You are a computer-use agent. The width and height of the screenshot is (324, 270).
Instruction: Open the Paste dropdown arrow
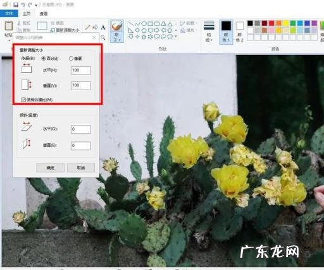[9, 40]
